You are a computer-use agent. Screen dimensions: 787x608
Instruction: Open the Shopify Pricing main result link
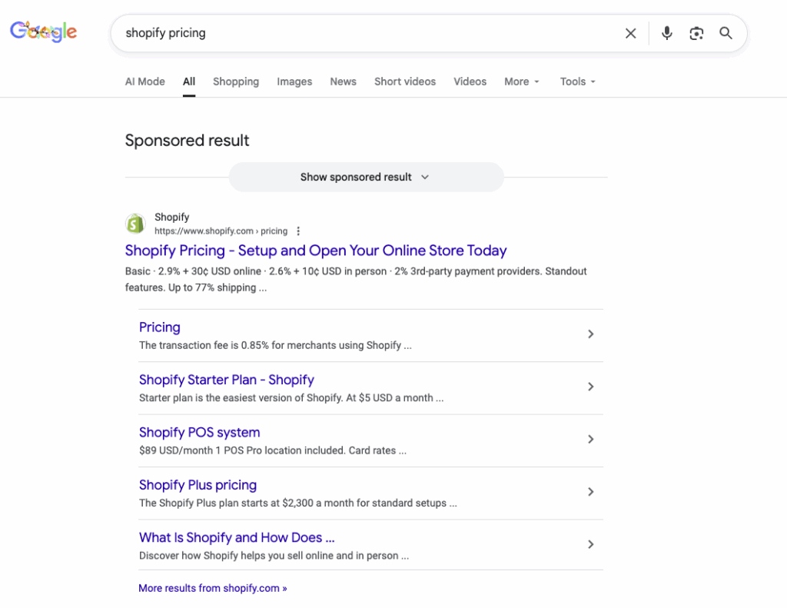(x=315, y=251)
